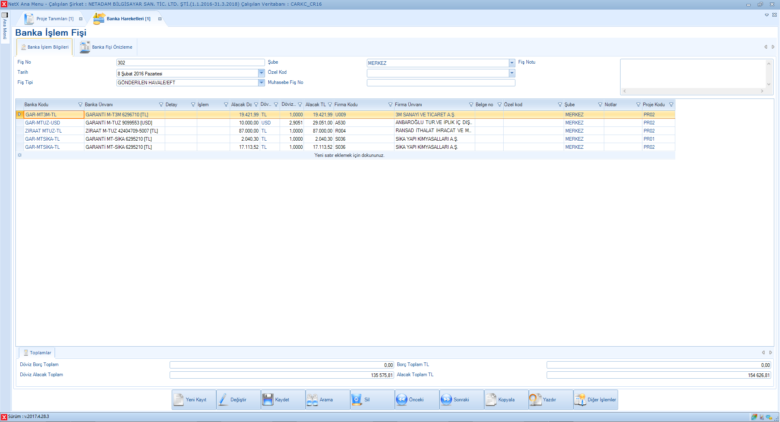The width and height of the screenshot is (780, 422).
Task: Open the Banka Kodu column filter
Action: pyautogui.click(x=80, y=105)
